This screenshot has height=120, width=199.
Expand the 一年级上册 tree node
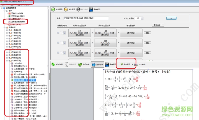pos(7,30)
